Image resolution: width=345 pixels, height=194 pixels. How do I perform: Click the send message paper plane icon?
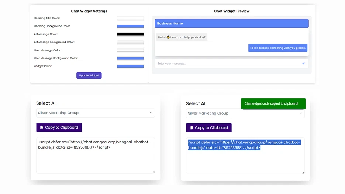coord(303,64)
